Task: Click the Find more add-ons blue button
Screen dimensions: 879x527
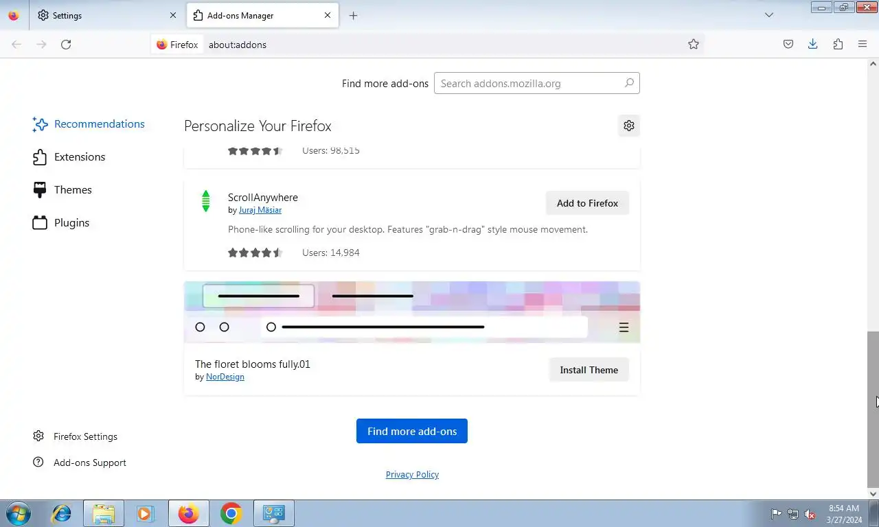Action: point(412,431)
